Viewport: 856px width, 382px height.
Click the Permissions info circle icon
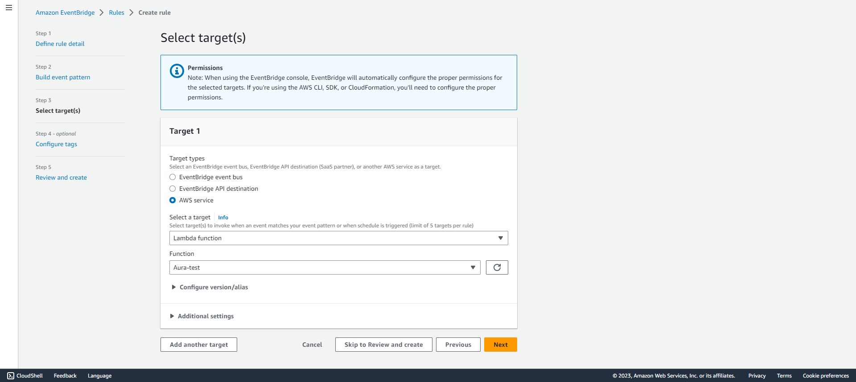tap(177, 71)
